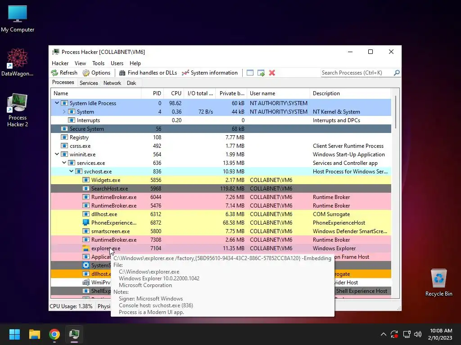This screenshot has width=461, height=345.
Task: Click the volume speaker tray icon
Action: coord(417,334)
